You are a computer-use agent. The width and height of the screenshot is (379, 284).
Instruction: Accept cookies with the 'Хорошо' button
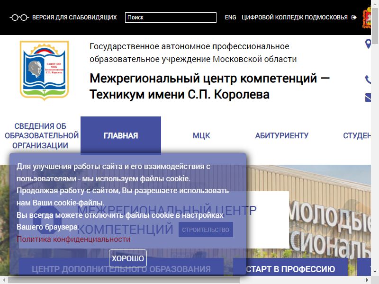(128, 258)
